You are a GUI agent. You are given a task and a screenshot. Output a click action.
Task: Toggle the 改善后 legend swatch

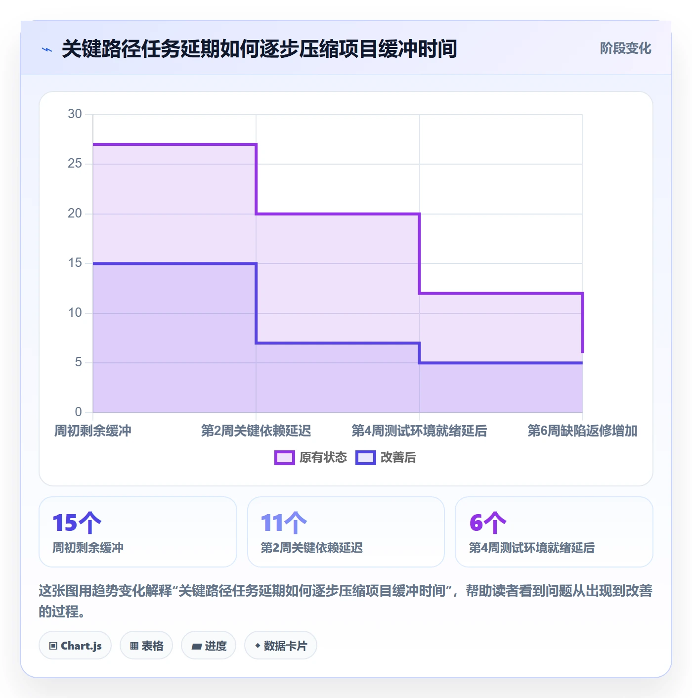pyautogui.click(x=366, y=458)
